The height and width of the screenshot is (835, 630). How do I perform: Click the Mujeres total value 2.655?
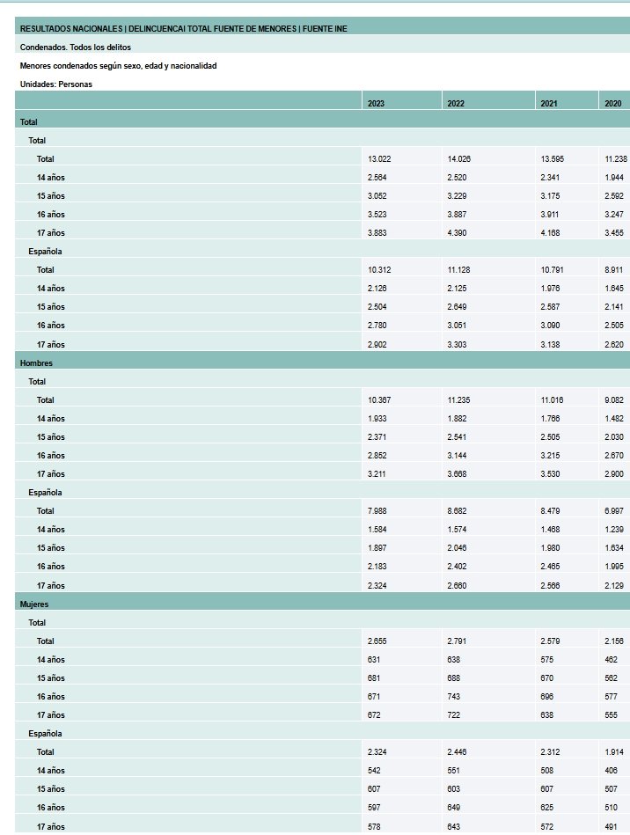(377, 641)
